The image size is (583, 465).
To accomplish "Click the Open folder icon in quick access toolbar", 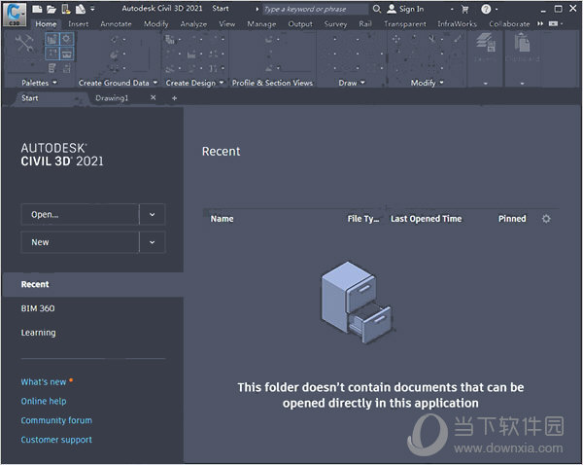I will 51,9.
